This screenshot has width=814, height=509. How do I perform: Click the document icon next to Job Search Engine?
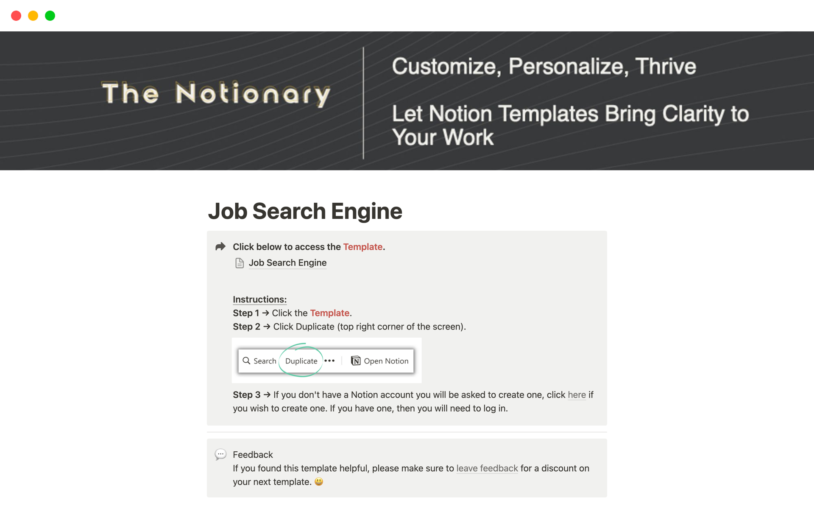(x=240, y=263)
